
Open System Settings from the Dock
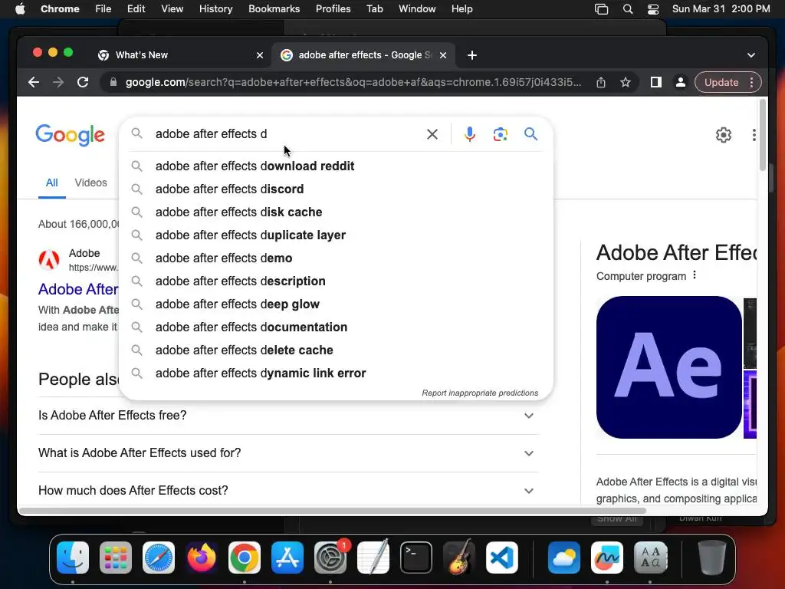(x=330, y=558)
